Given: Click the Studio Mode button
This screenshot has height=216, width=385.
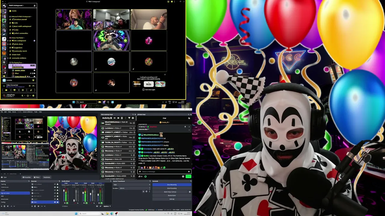Looking at the screenshot, I should tap(172, 196).
